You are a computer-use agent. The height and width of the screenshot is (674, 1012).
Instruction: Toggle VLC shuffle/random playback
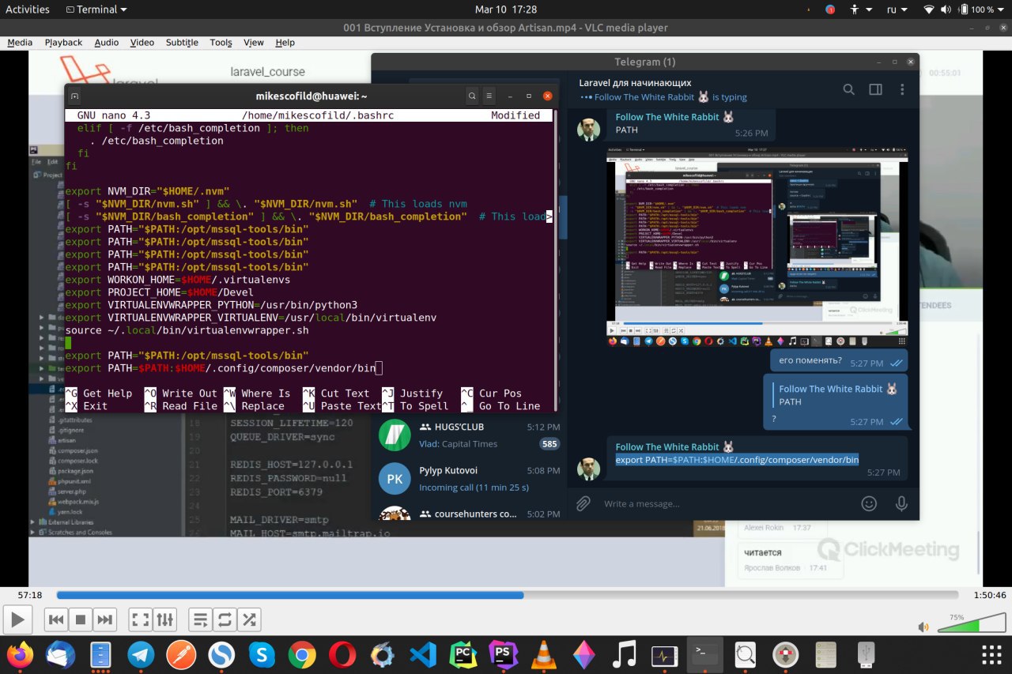pyautogui.click(x=249, y=619)
